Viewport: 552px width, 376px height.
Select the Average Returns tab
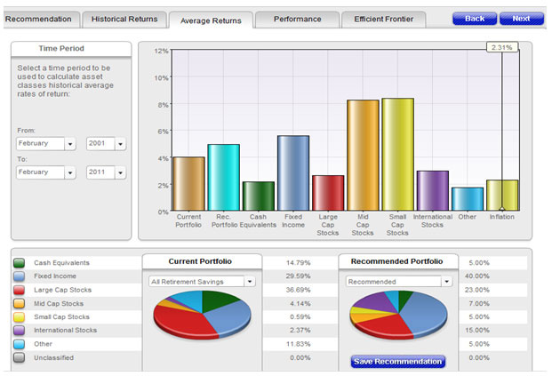coord(211,20)
